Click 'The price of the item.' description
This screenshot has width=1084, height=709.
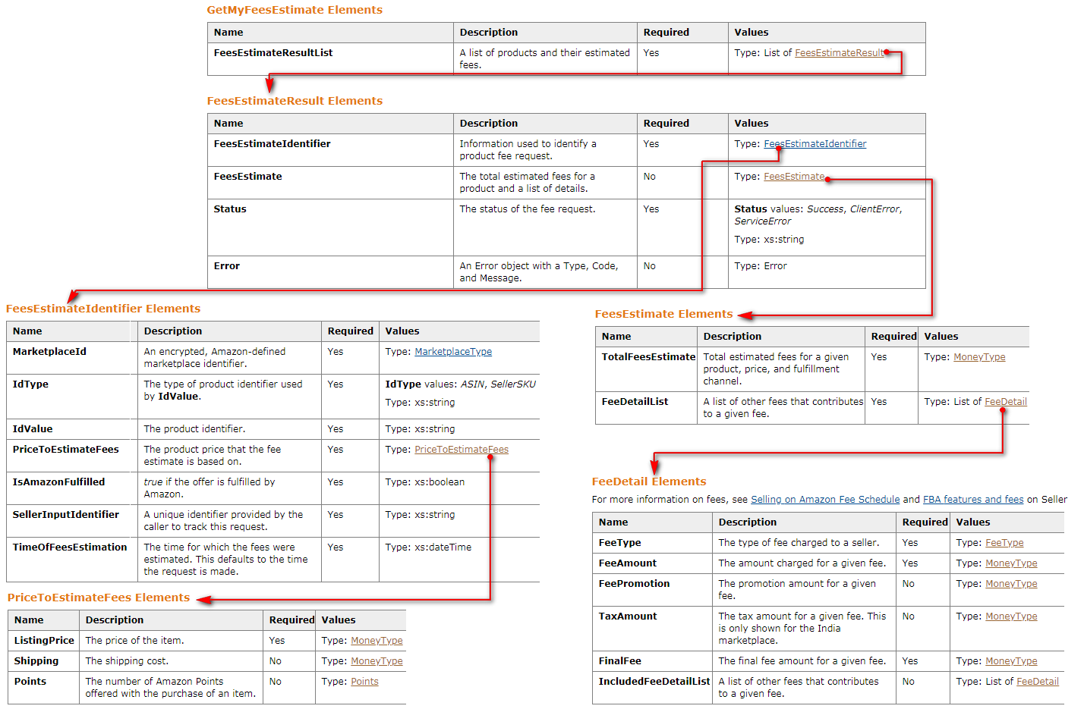pyautogui.click(x=134, y=641)
